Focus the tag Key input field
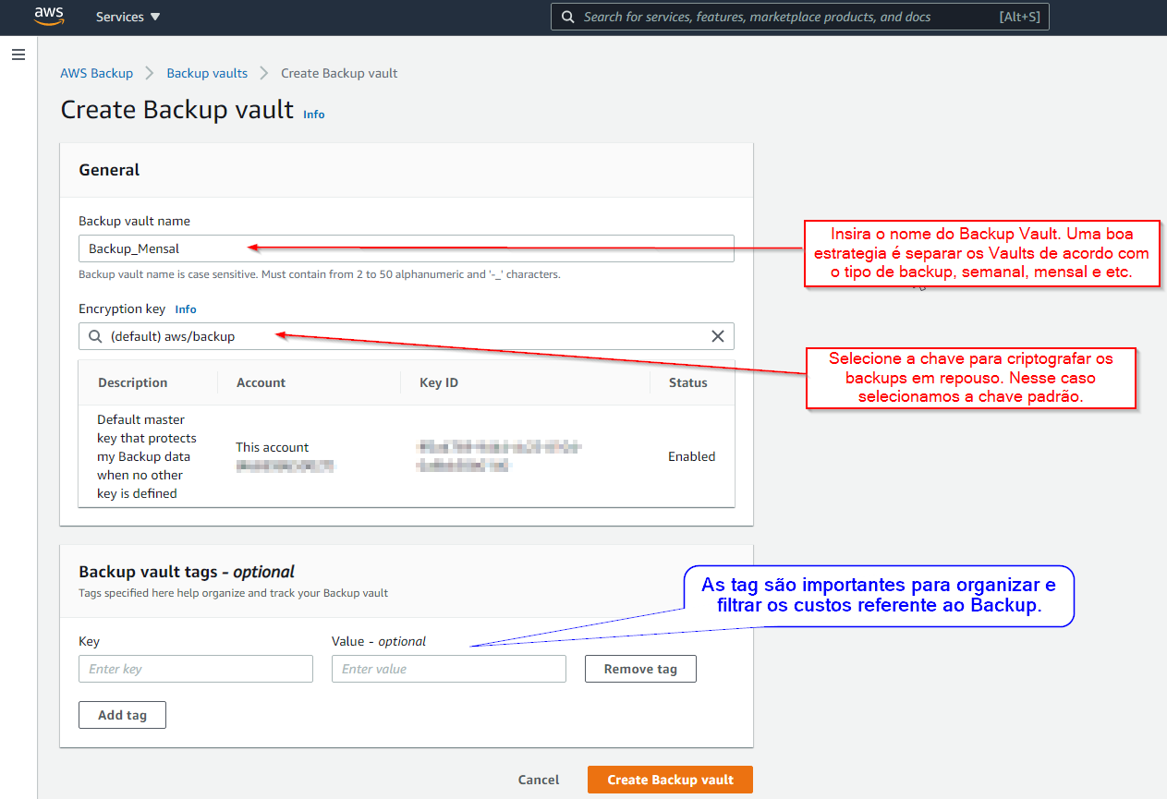Image resolution: width=1167 pixels, height=799 pixels. pyautogui.click(x=196, y=669)
